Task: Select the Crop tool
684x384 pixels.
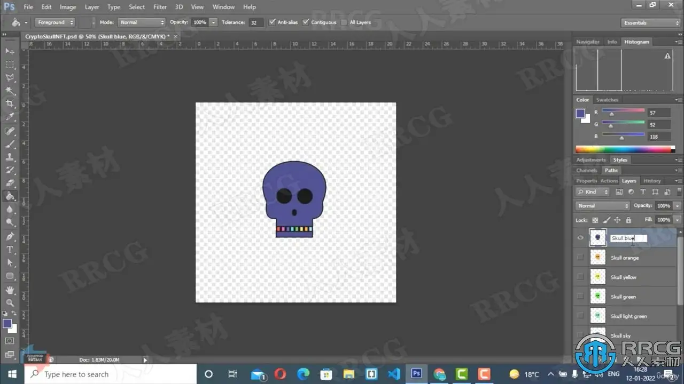Action: click(x=10, y=104)
